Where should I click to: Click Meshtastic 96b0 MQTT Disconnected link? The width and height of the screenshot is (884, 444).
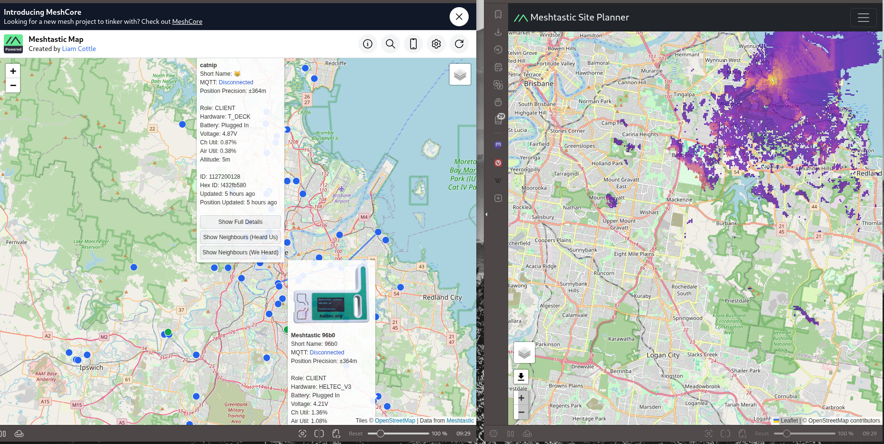(327, 353)
